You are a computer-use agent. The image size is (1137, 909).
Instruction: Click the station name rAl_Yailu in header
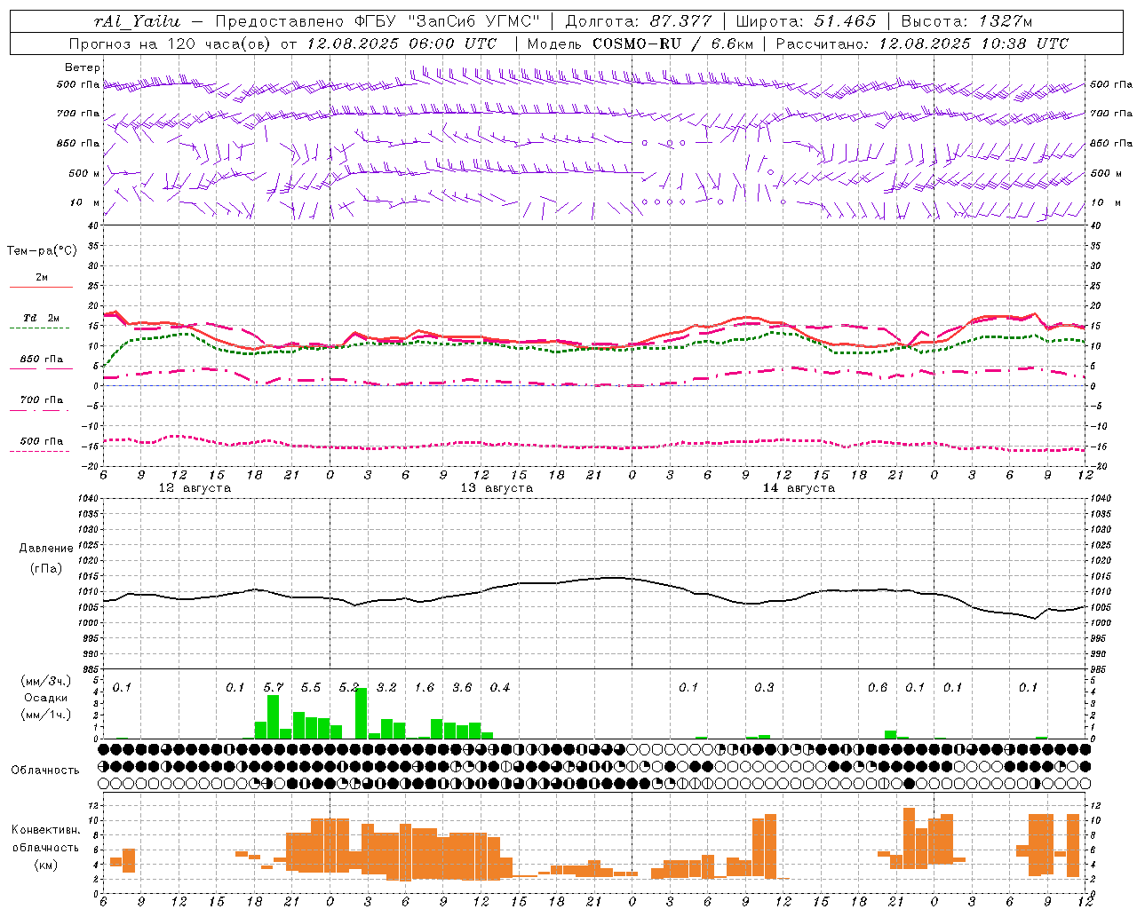pyautogui.click(x=138, y=21)
